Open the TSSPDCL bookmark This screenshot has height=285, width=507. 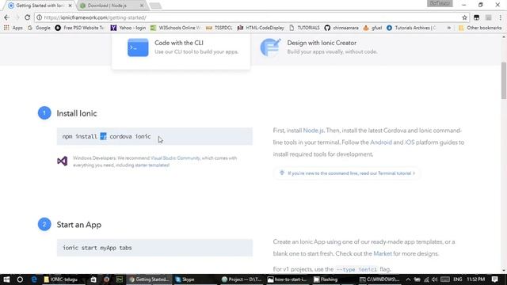pos(219,28)
